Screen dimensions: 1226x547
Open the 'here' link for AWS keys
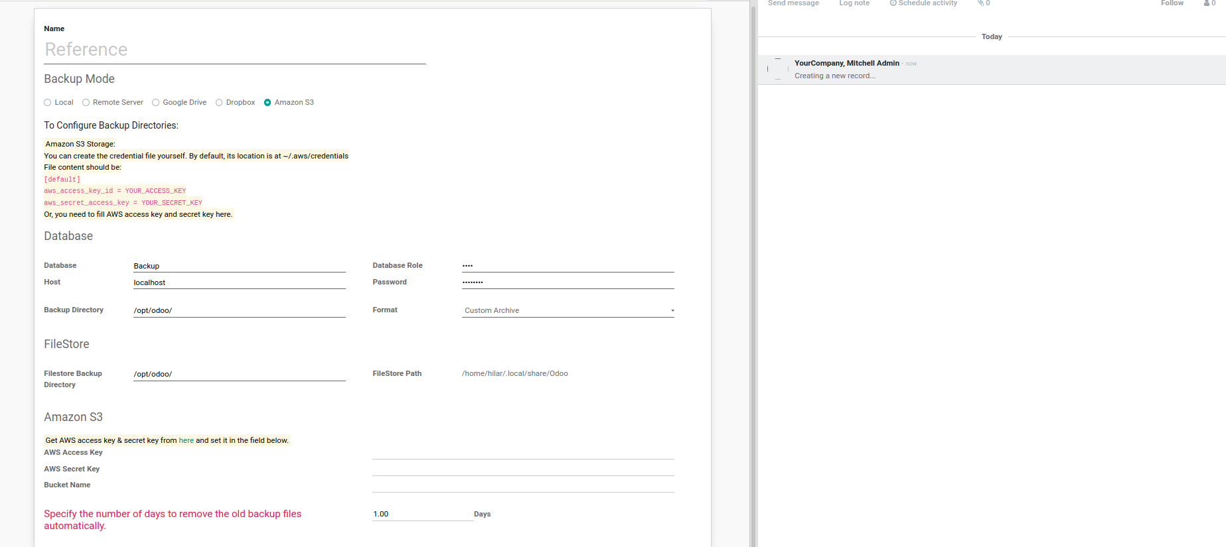point(187,440)
